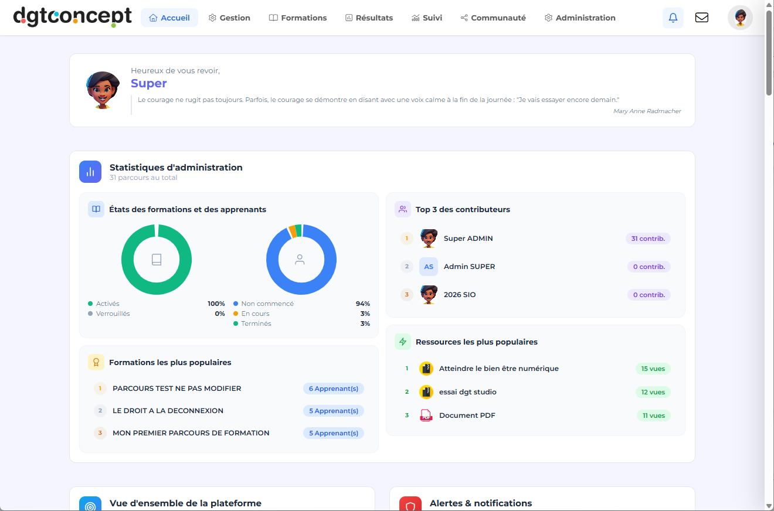Viewport: 774px width, 511px height.
Task: Click the person icon inside blue donut chart
Action: click(300, 260)
